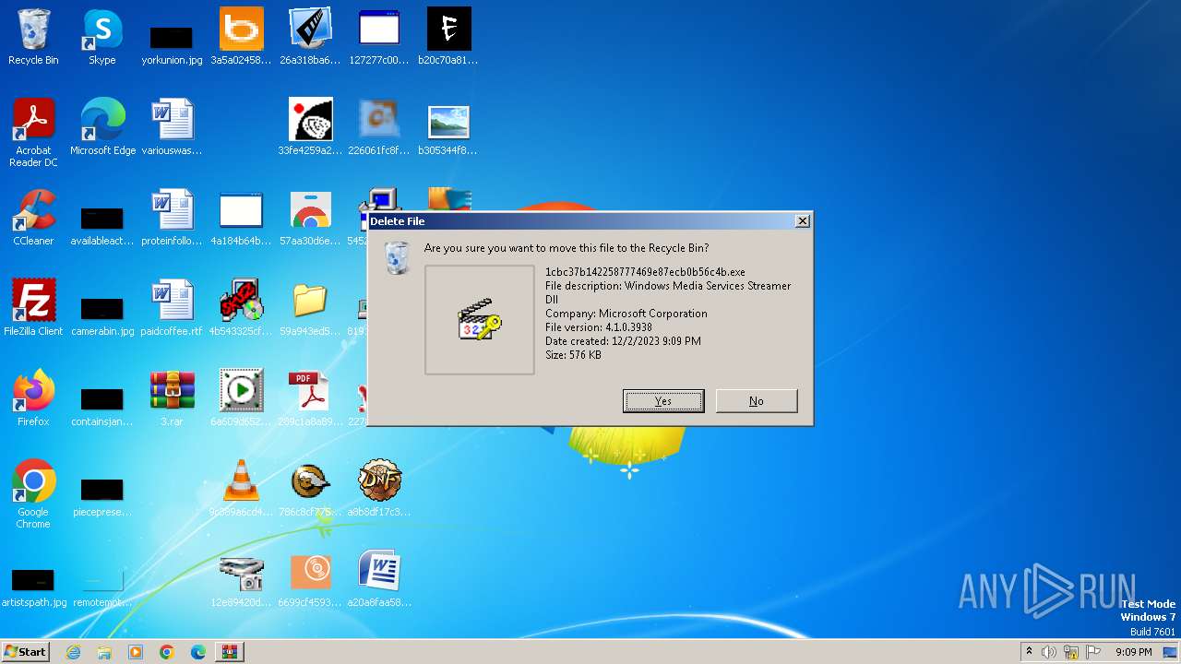The height and width of the screenshot is (664, 1181).
Task: Click Show desktop button on taskbar
Action: click(x=1170, y=652)
